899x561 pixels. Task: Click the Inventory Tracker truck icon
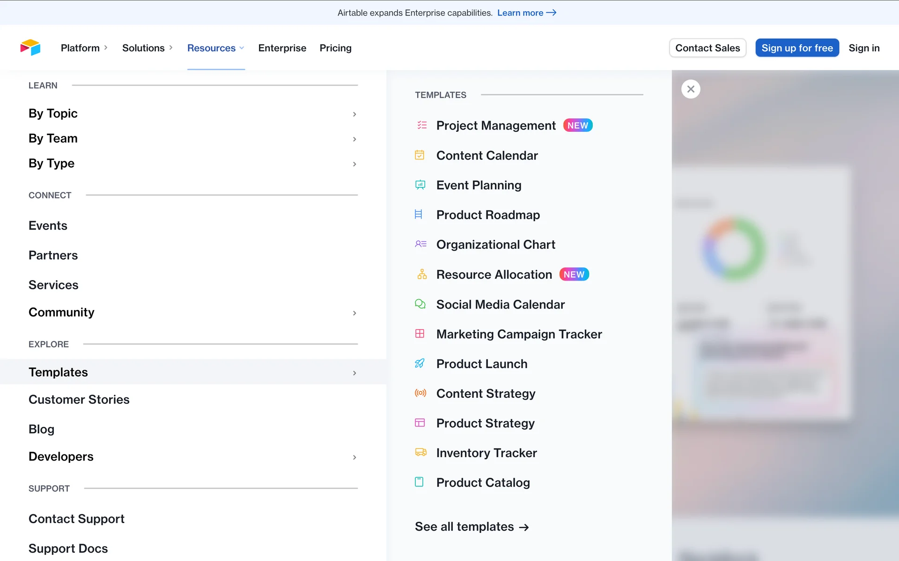[420, 452]
